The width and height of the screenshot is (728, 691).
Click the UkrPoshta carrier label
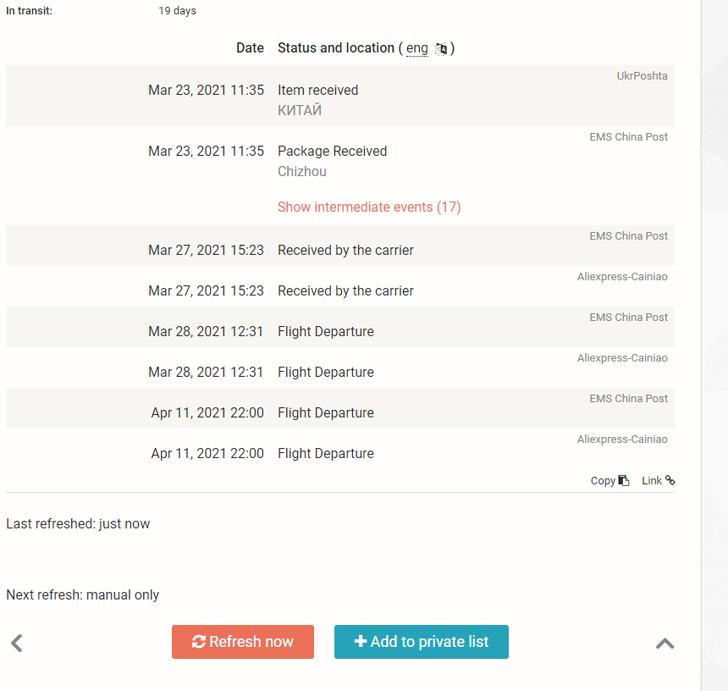tap(642, 76)
